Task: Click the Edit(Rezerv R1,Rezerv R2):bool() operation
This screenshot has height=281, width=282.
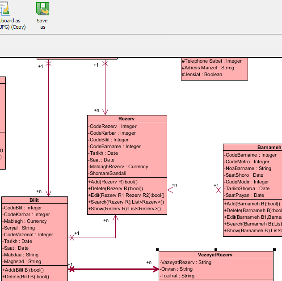Action: pyautogui.click(x=126, y=195)
